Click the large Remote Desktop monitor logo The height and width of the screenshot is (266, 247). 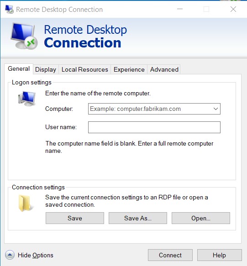coord(24,36)
